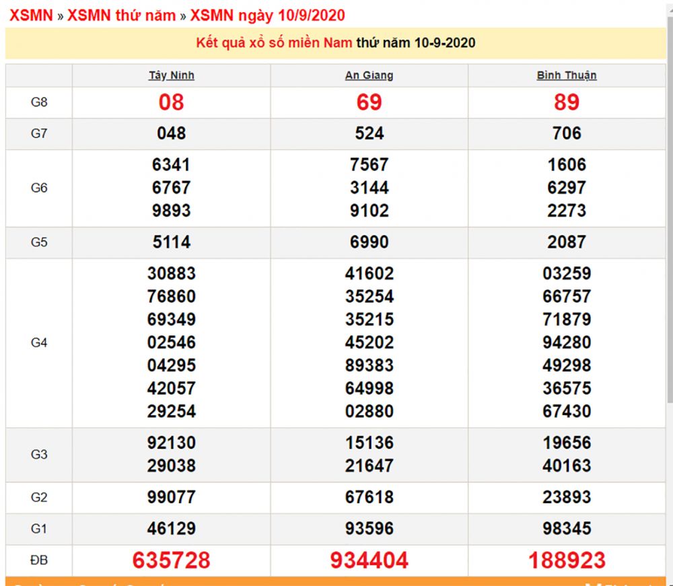This screenshot has height=586, width=673.
Task: Select An Giang G8 number 69
Action: (369, 102)
